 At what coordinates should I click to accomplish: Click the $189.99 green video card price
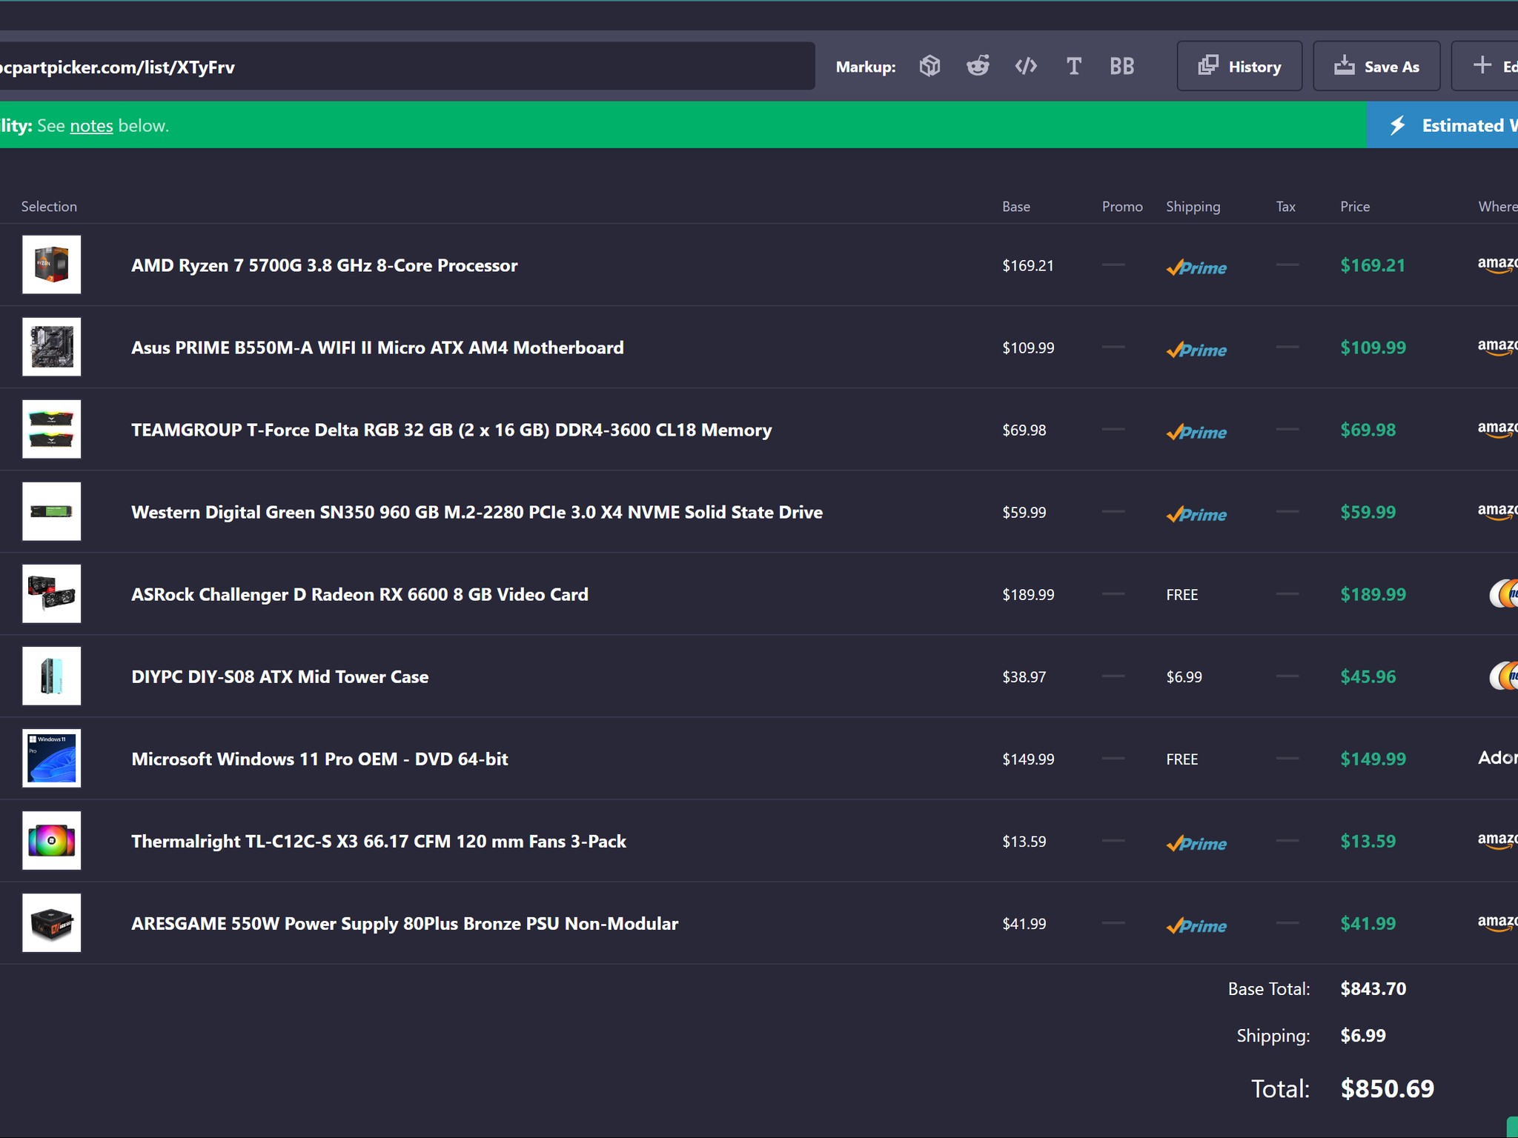[1373, 594]
